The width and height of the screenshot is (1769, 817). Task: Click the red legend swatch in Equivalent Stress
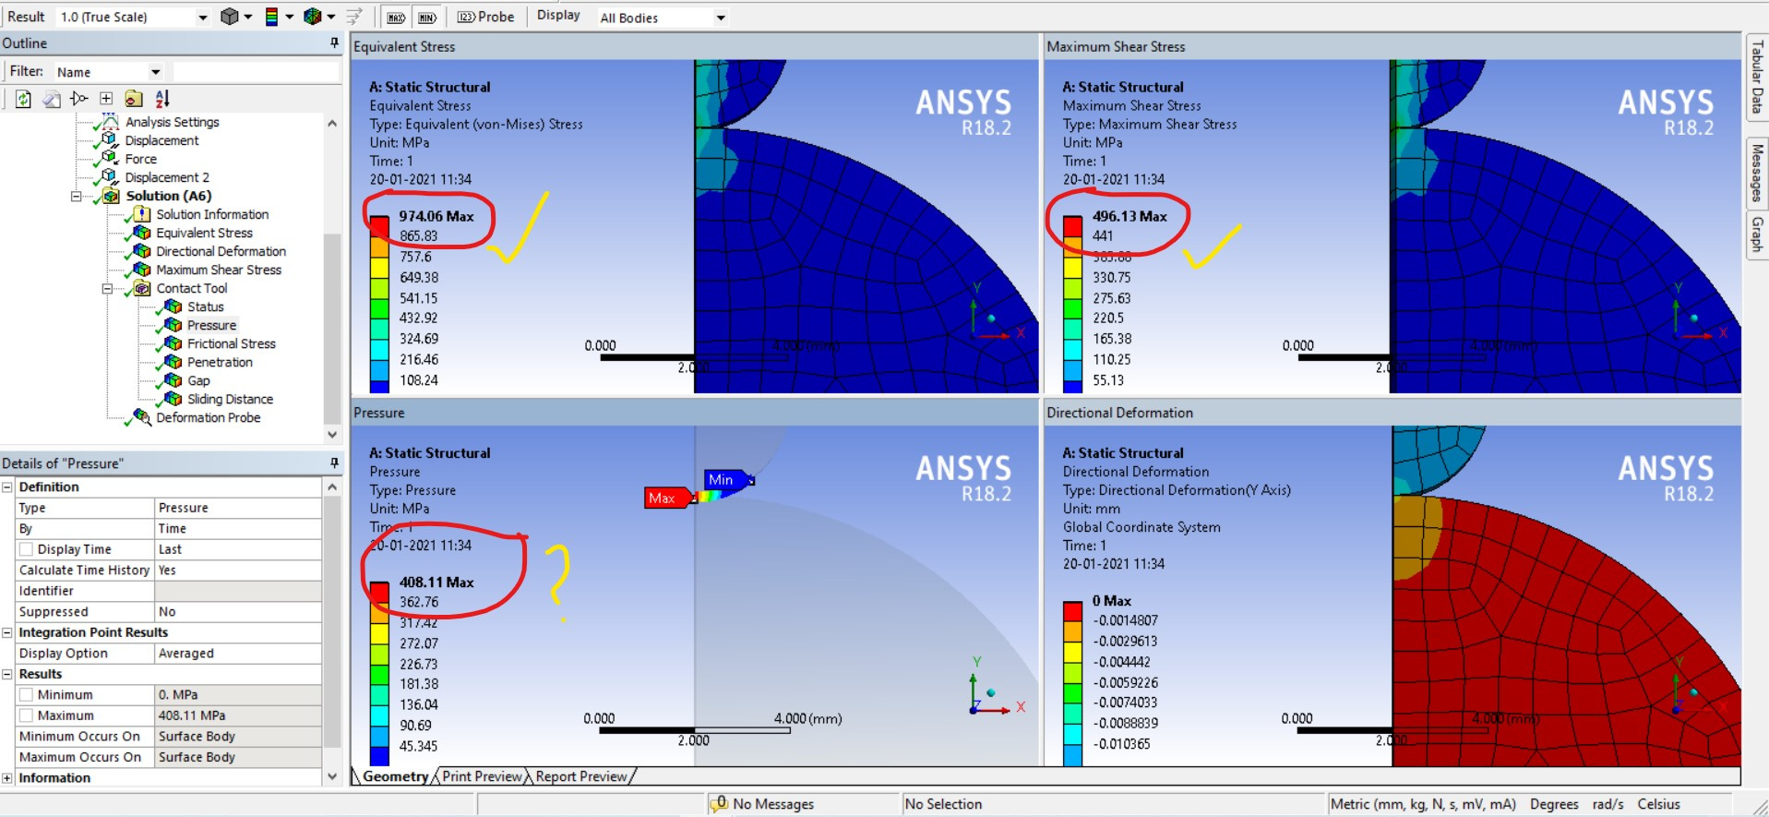[379, 226]
